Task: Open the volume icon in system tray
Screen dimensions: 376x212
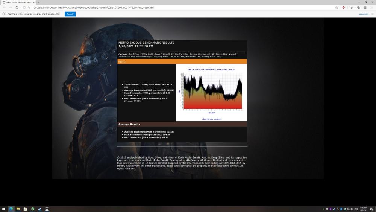Action: 352,209
